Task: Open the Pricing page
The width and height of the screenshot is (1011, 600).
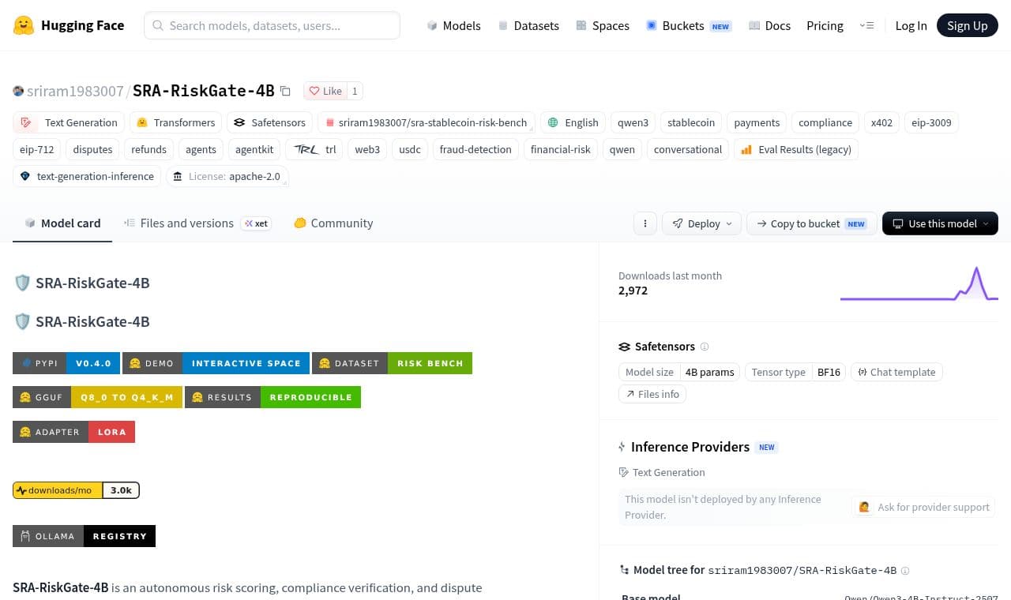Action: 825,25
